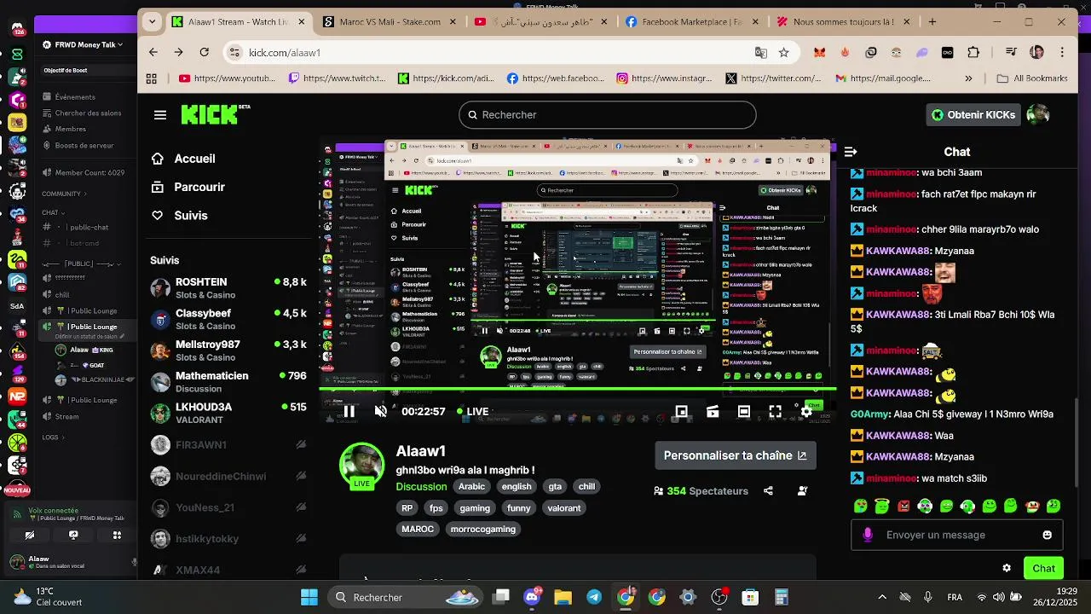Image resolution: width=1091 pixels, height=614 pixels.
Task: Click the Envoyer un message input
Action: [957, 535]
